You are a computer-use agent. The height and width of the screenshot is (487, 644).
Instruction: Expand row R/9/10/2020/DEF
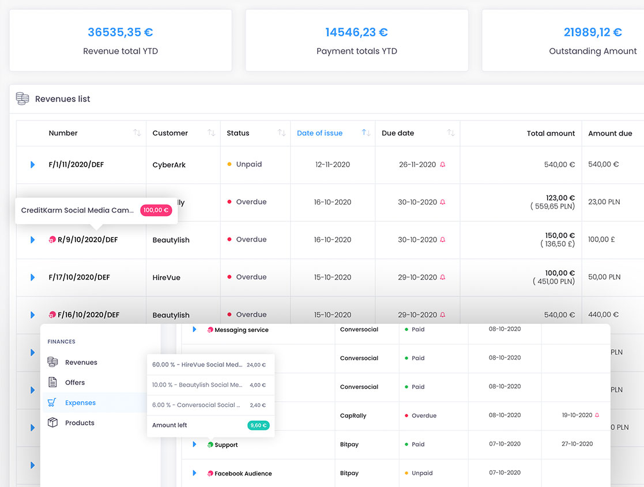[32, 240]
